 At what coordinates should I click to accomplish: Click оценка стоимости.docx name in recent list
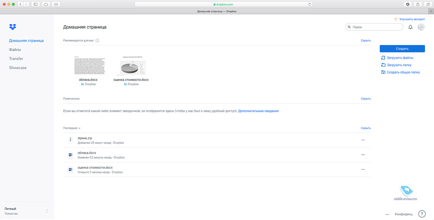95,168
